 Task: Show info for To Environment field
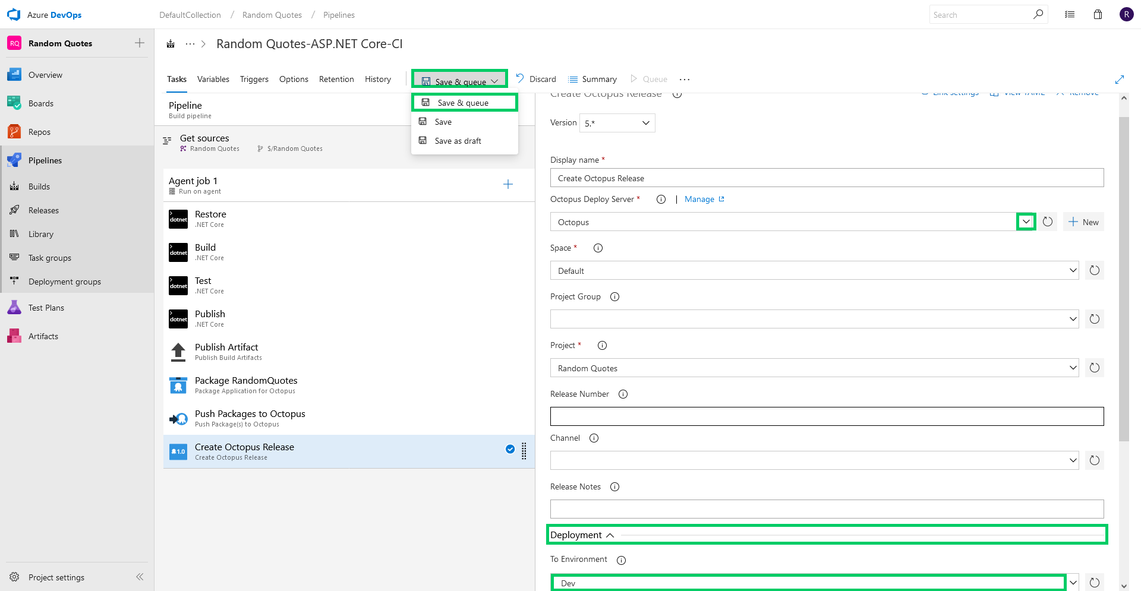click(x=621, y=560)
